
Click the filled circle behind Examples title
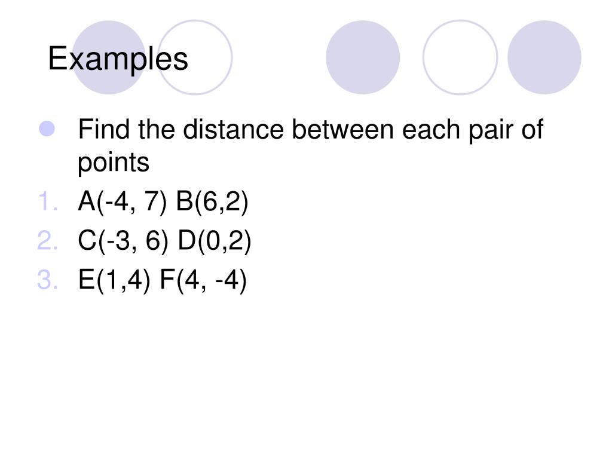coord(109,57)
